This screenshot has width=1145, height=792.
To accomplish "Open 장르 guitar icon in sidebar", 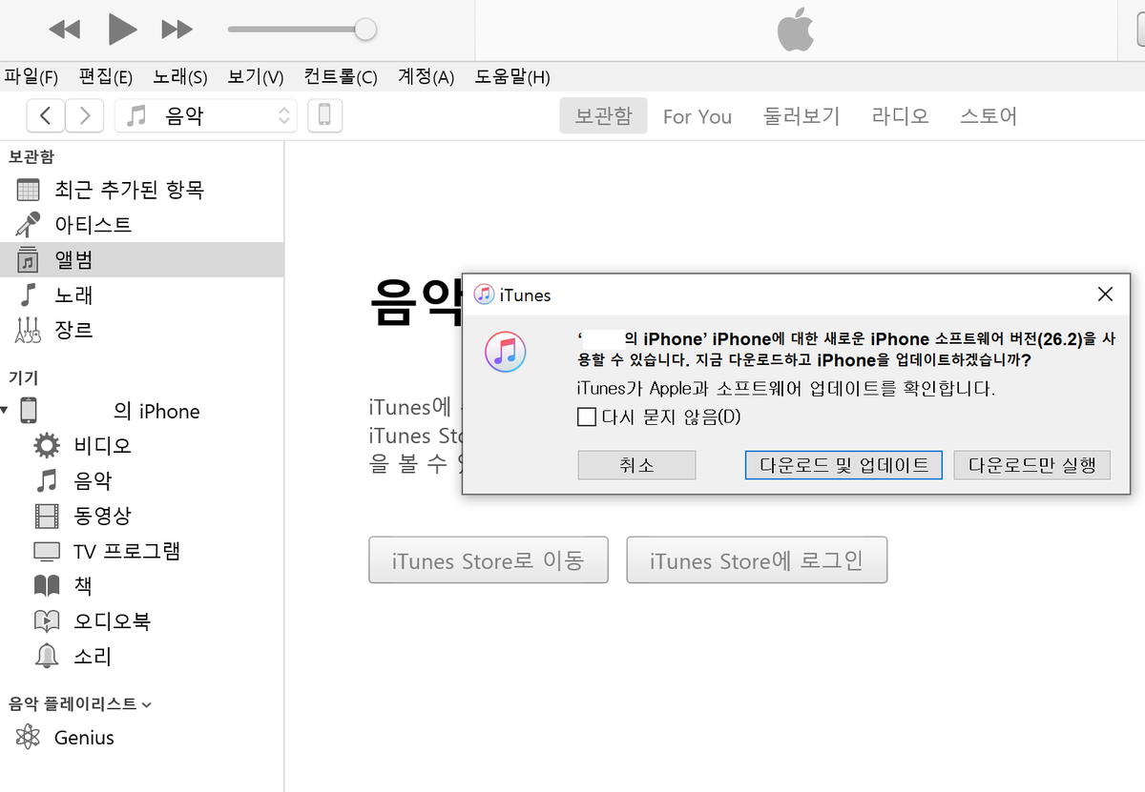I will (29, 331).
